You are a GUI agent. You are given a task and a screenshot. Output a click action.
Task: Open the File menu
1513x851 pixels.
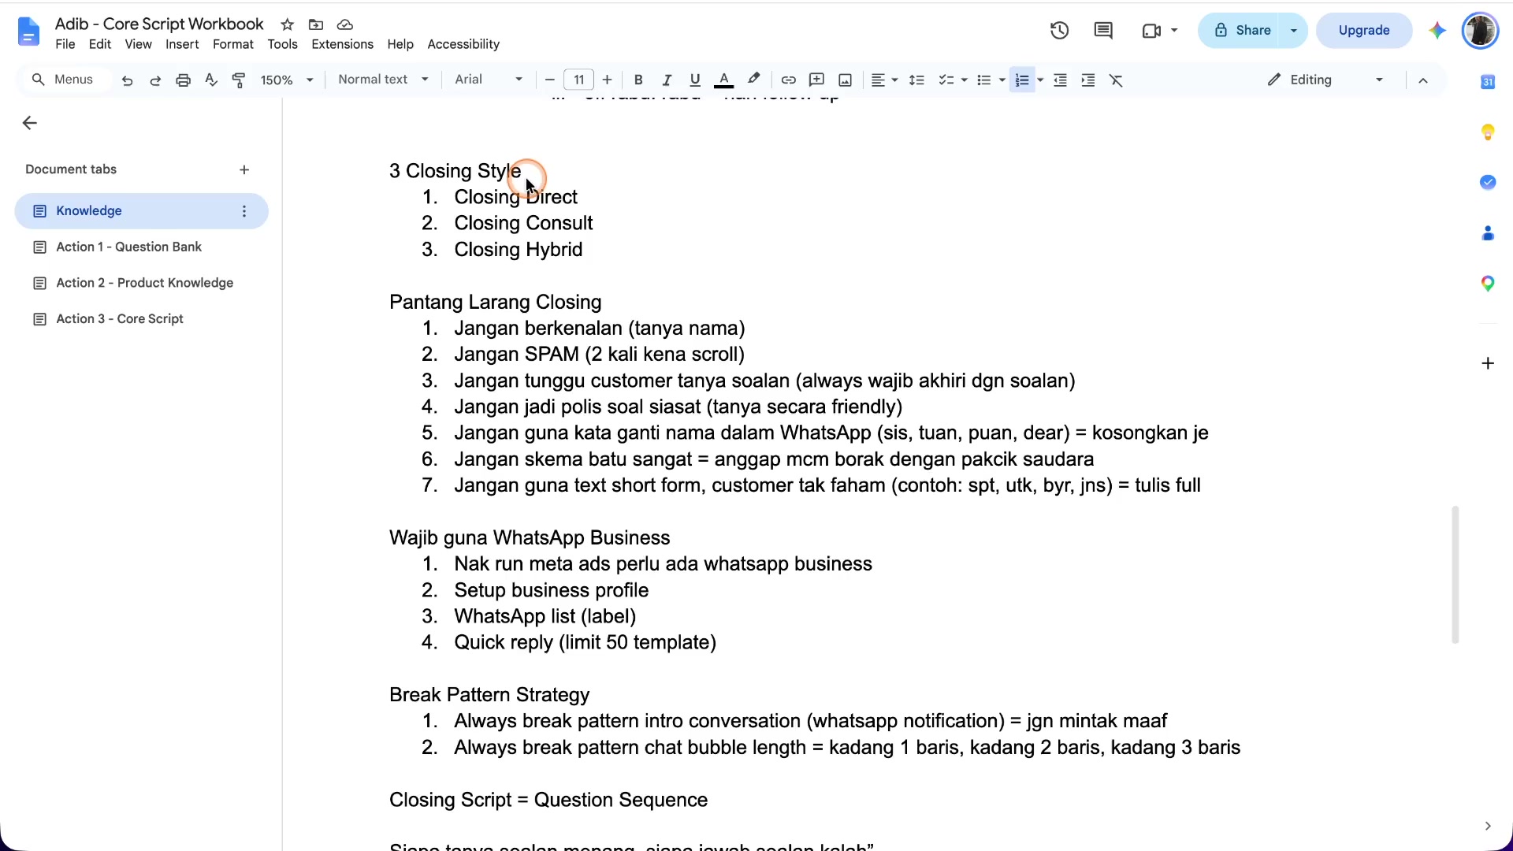click(65, 44)
